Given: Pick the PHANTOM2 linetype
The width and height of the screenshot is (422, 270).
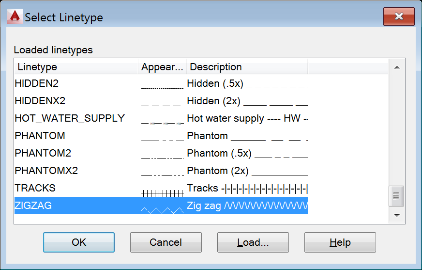Looking at the screenshot, I should (x=43, y=153).
